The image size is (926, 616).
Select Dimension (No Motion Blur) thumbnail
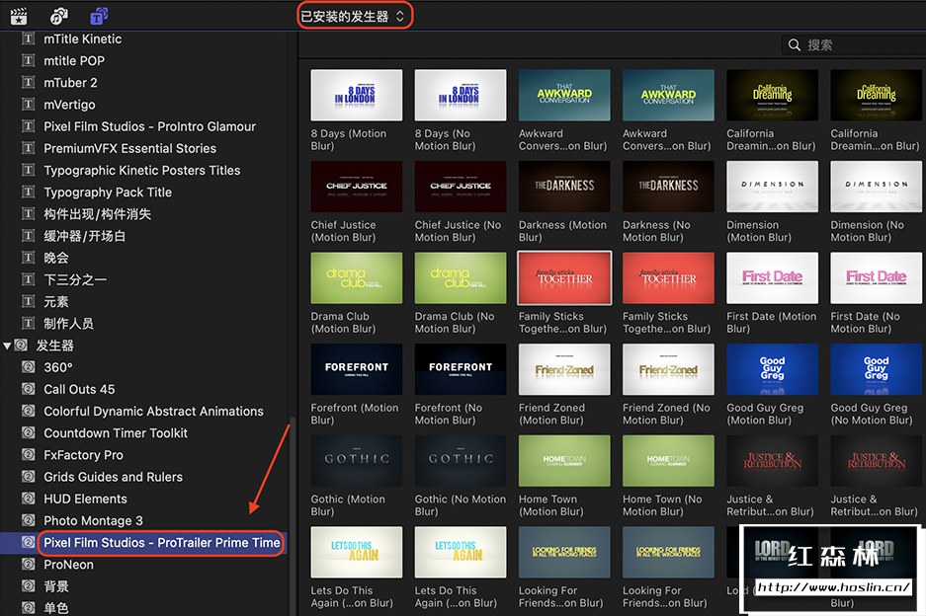click(876, 187)
